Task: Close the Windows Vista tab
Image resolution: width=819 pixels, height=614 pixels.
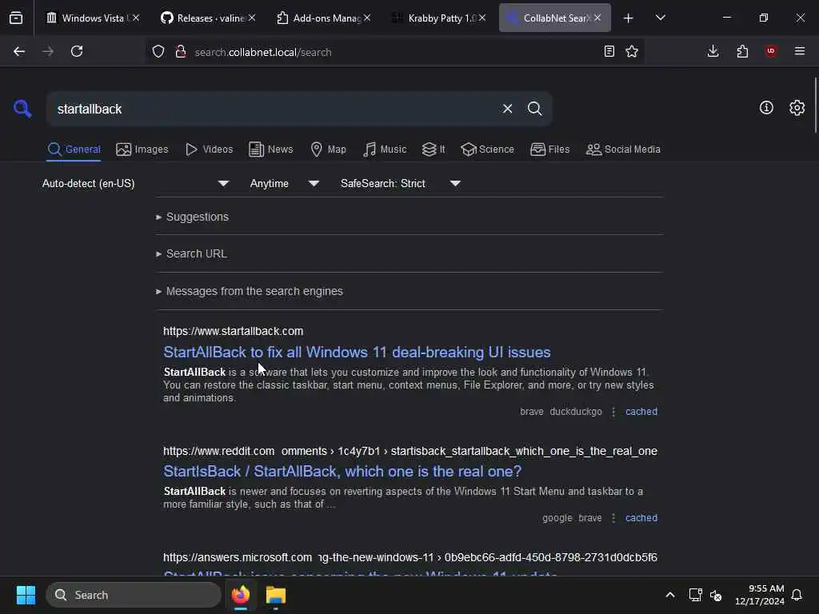Action: pos(136,18)
